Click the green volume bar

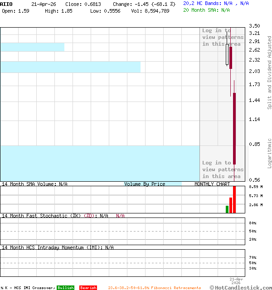227,209
